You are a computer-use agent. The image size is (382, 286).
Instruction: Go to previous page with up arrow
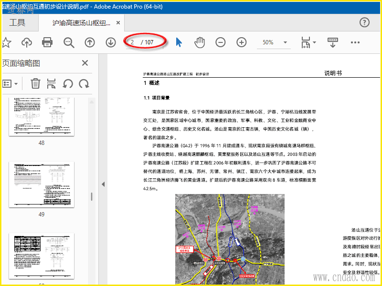point(90,42)
